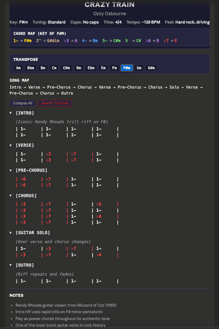The image size is (219, 329).
Task: Click the TRANSPOSE heading
Action: [26, 59]
